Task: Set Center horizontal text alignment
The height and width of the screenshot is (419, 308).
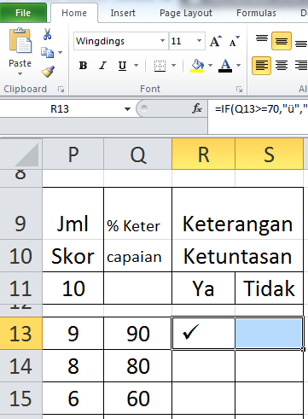Action: click(x=282, y=66)
